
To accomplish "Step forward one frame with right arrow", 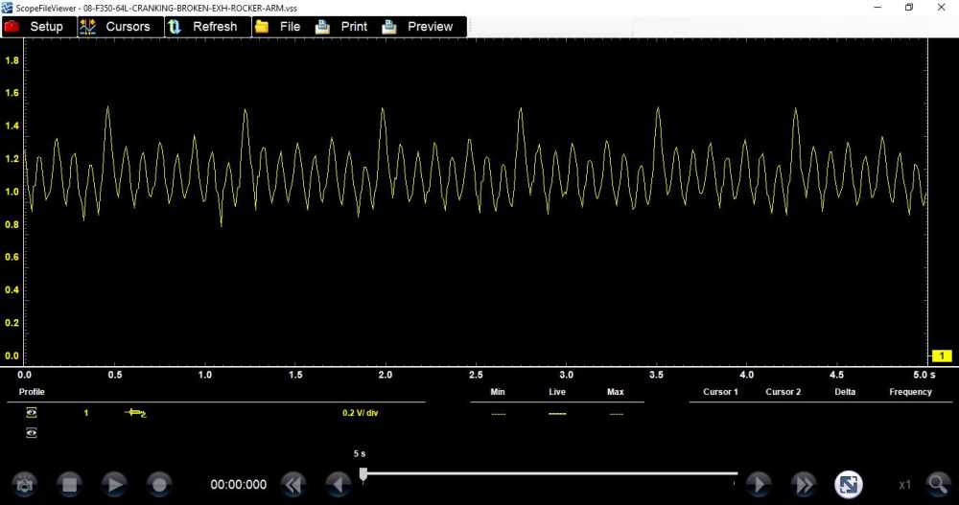I will click(759, 484).
